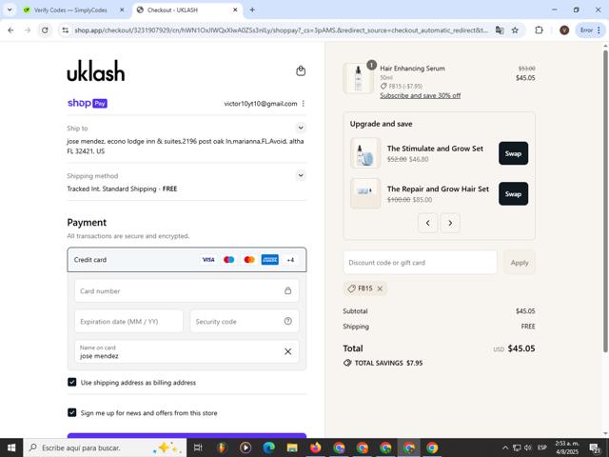Image resolution: width=609 pixels, height=457 pixels.
Task: Open a new browser tab
Action: 252,10
